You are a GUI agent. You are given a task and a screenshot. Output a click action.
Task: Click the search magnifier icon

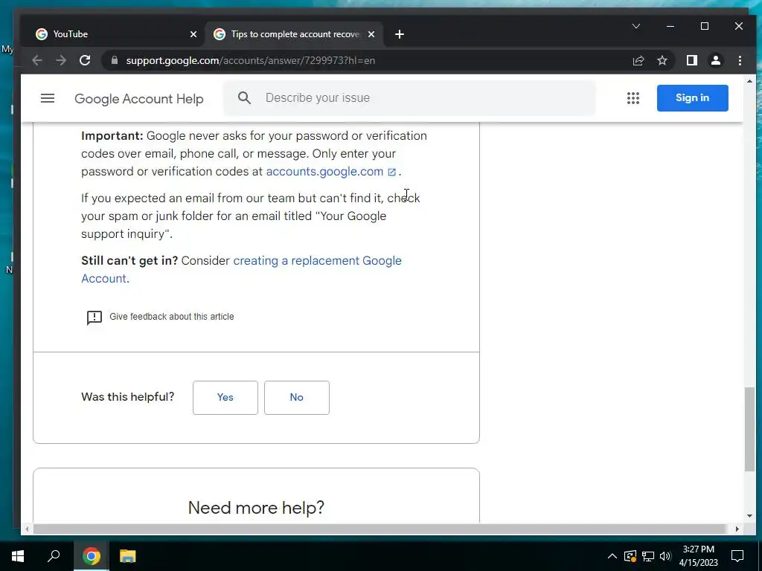point(244,98)
